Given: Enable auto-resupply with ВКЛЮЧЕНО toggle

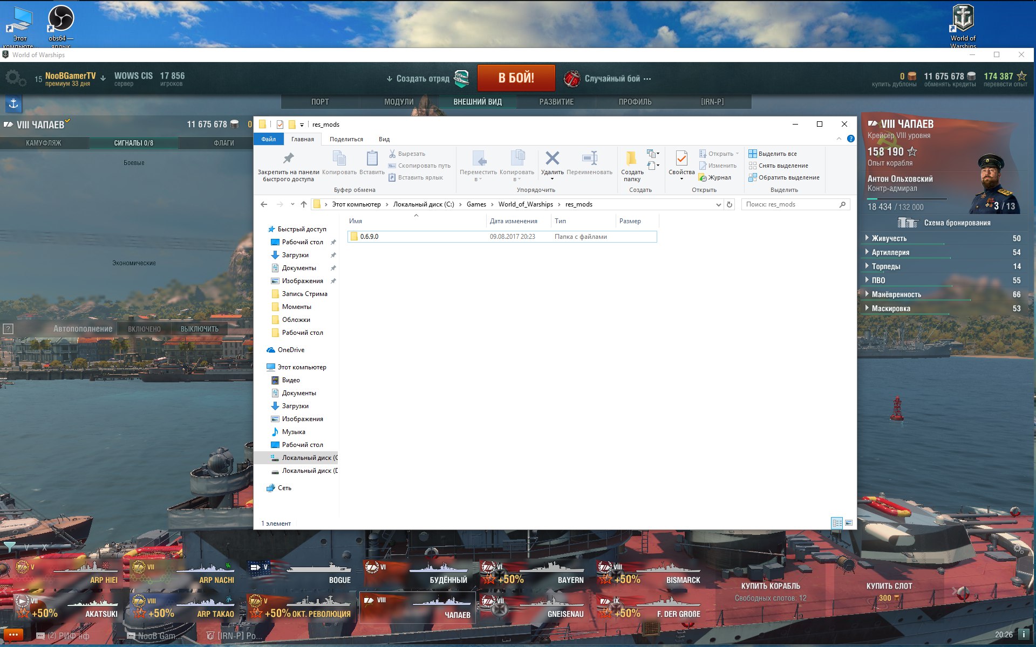Looking at the screenshot, I should click(144, 329).
